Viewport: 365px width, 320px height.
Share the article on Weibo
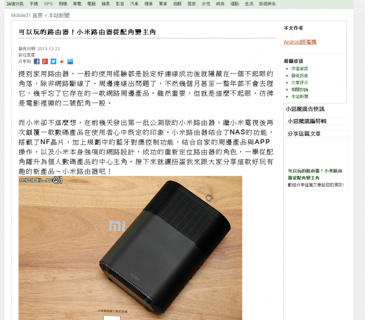(x=62, y=61)
